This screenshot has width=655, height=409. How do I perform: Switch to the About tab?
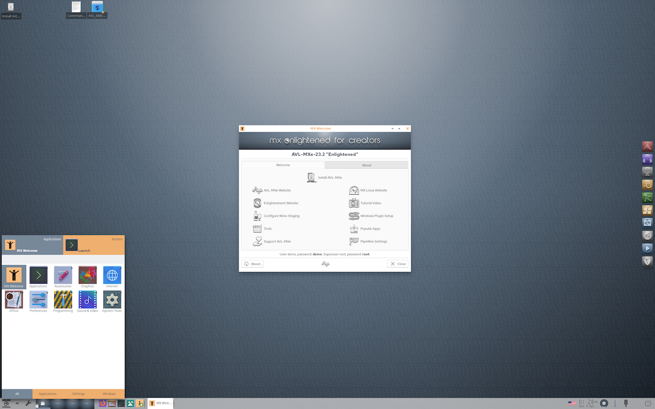tap(367, 165)
